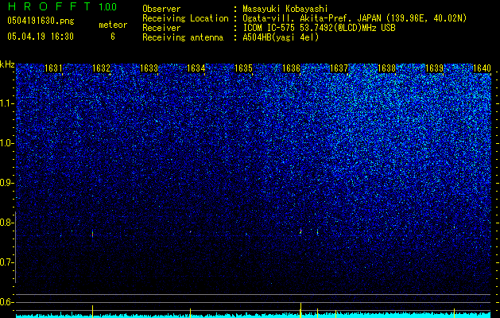The height and width of the screenshot is (318, 500).
Task: Click the bright meteor echo just before 1632
Action: pos(92,234)
